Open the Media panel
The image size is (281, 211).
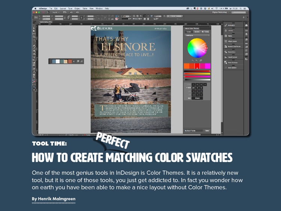coord(233,36)
